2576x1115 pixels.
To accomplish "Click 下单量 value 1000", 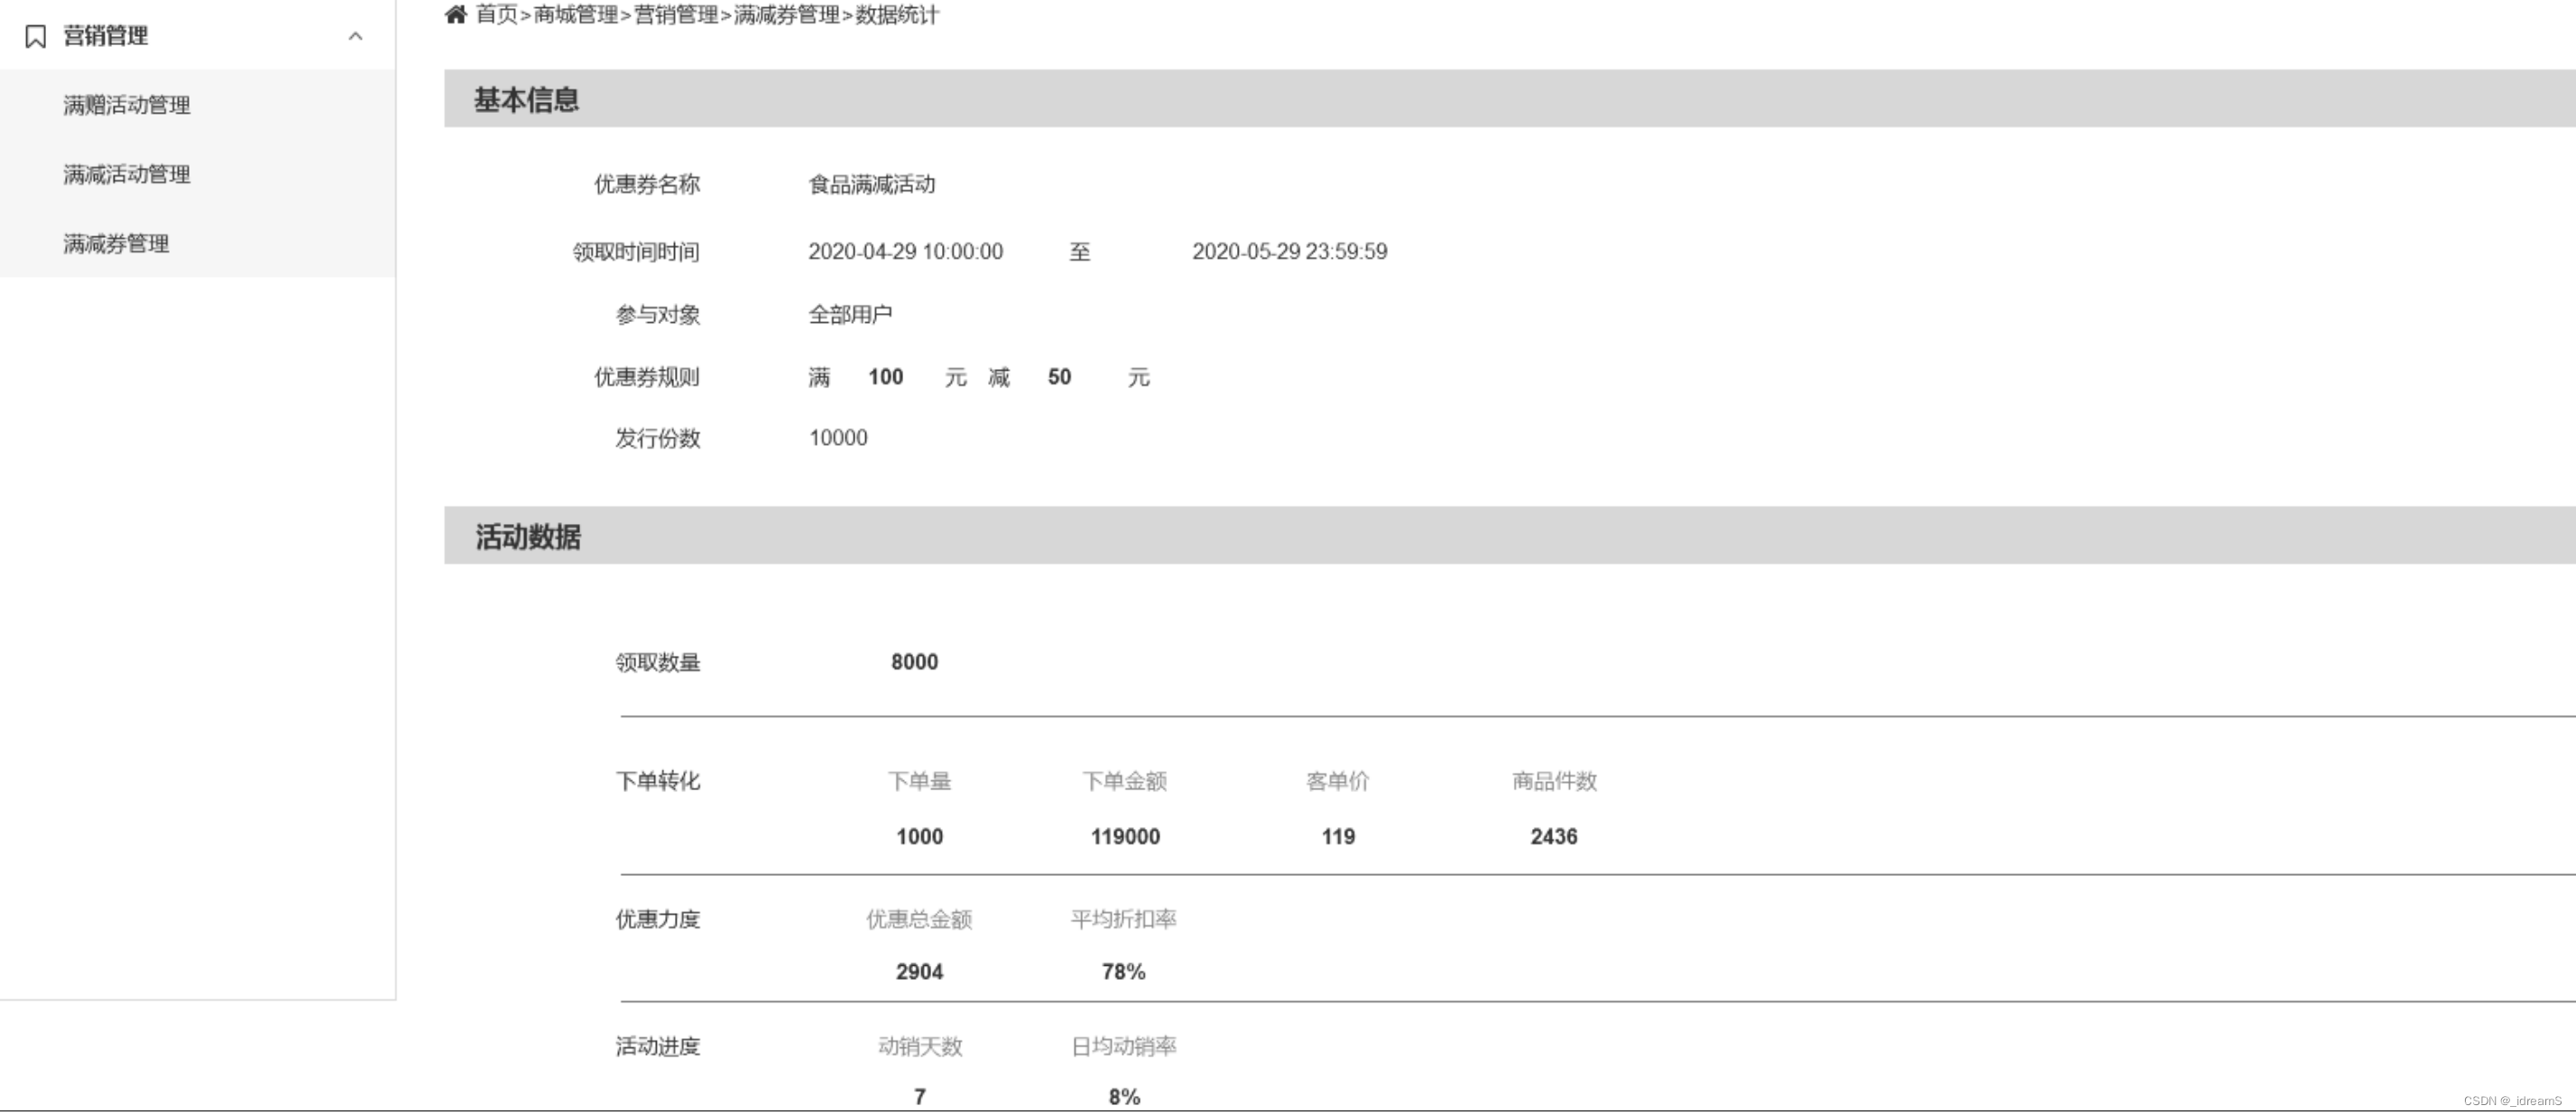I will pos(920,837).
